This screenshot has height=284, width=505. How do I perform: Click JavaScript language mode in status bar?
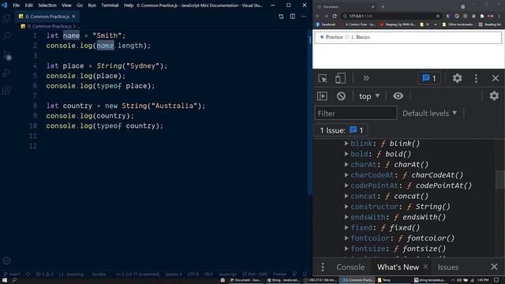(228, 274)
